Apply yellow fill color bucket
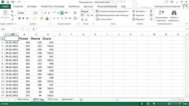The image size is (189, 106). [x=41, y=18]
